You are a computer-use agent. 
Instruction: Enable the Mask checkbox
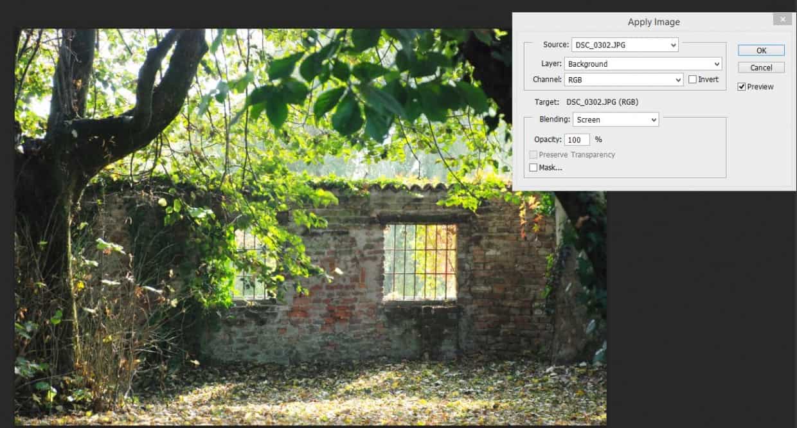533,168
